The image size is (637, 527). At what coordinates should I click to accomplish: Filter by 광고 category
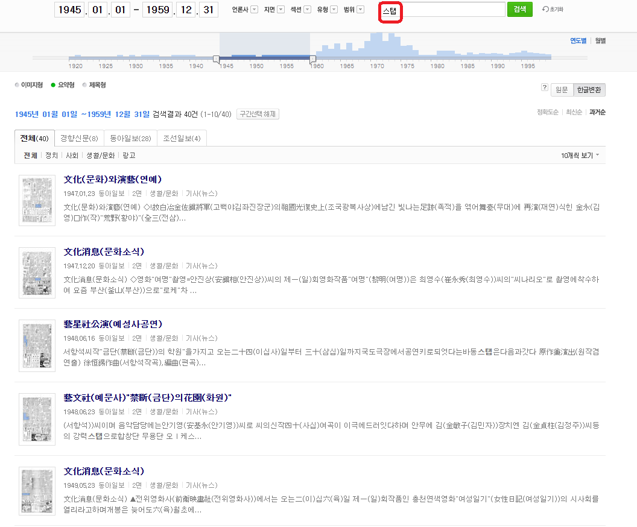coord(128,156)
